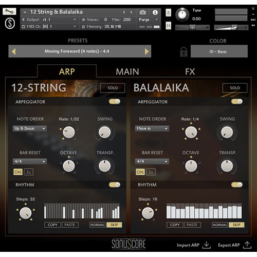
Task: Click the Max voices 200 value
Action: pyautogui.click(x=127, y=20)
